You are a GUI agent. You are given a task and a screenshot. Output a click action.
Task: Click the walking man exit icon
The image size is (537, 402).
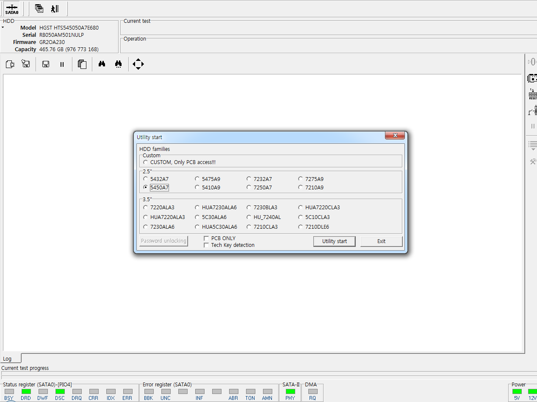[x=55, y=8]
